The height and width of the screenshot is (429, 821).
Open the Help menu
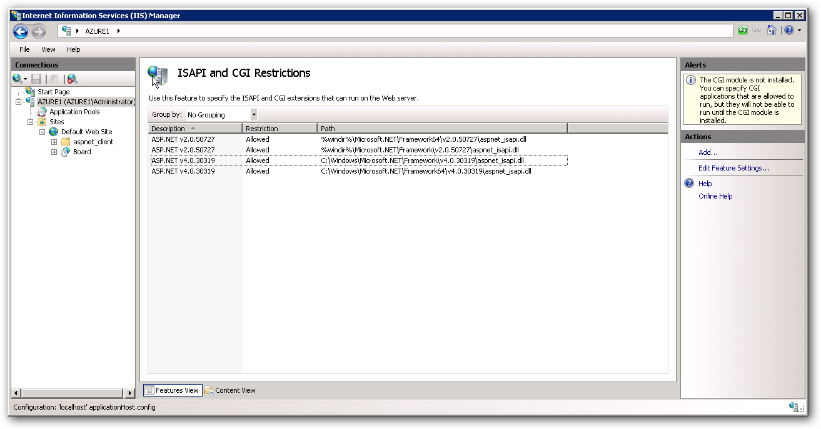pos(74,49)
